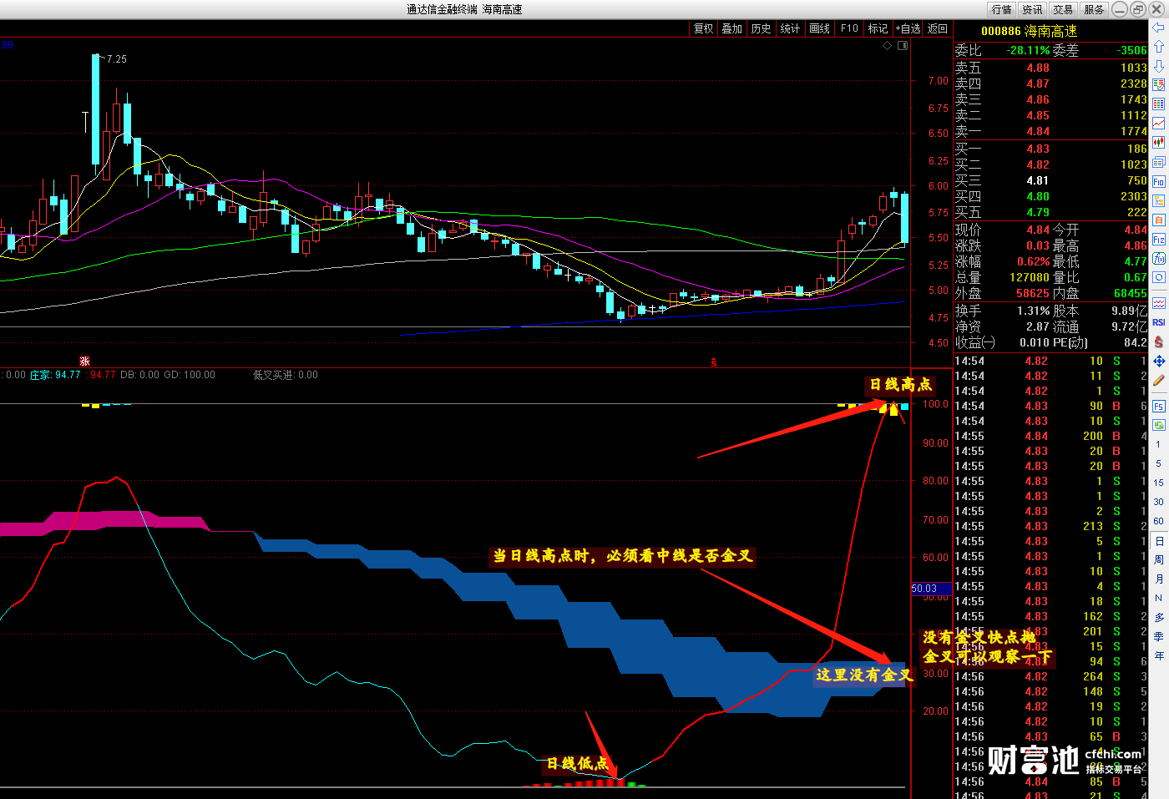Click the orange document icon in sidebar

[x=1158, y=220]
